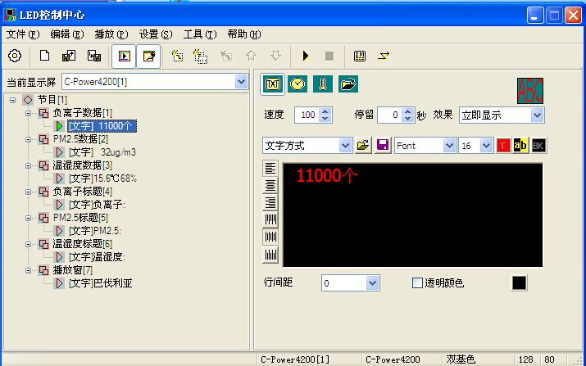Click the black transparent color swatch
Viewport: 586px width, 366px height.
pyautogui.click(x=519, y=282)
